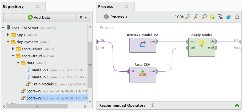Screen dimensions: 243x112
Task: Select the Read CSV operator
Action: 143,75
